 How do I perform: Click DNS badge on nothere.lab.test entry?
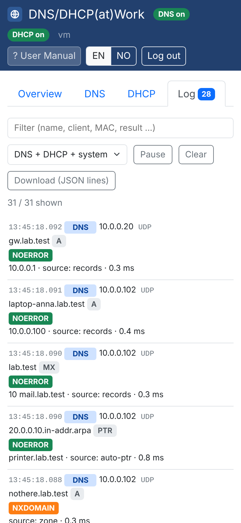pyautogui.click(x=80, y=480)
